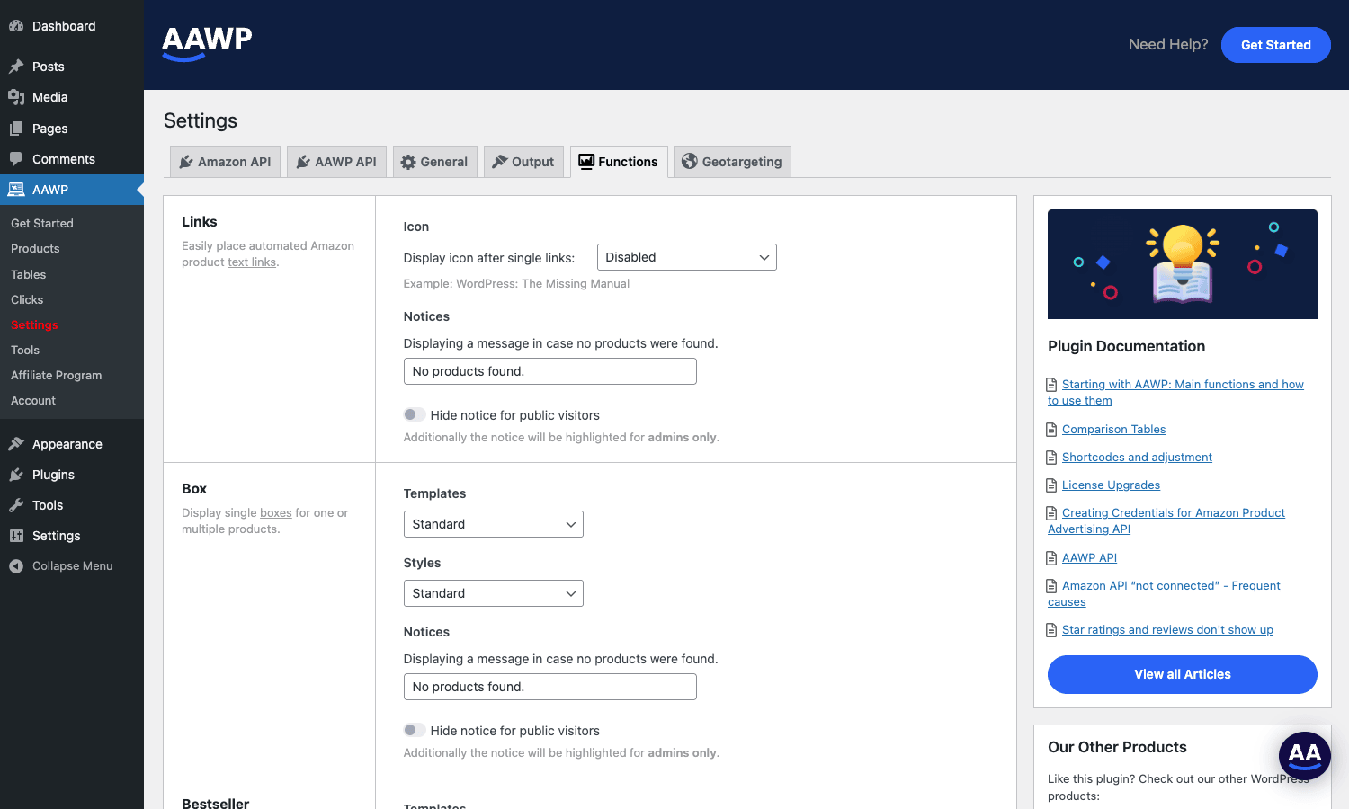Open the Box Templates dropdown

click(494, 524)
